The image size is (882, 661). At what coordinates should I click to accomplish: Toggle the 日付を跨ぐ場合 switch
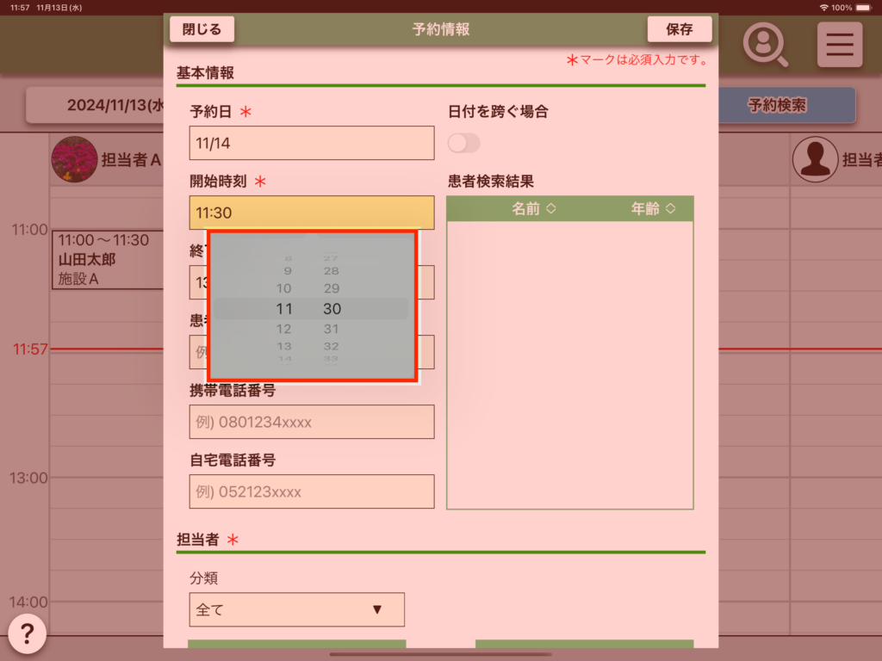pyautogui.click(x=464, y=143)
